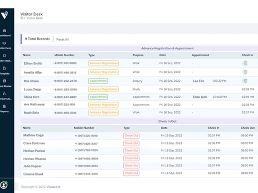
Task: Click the Study purpose for Lucas Depp
Action: click(x=136, y=89)
